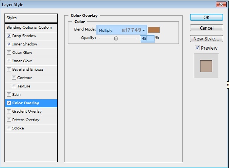Confirm with the OK button
This screenshot has height=168, width=229.
pyautogui.click(x=206, y=17)
